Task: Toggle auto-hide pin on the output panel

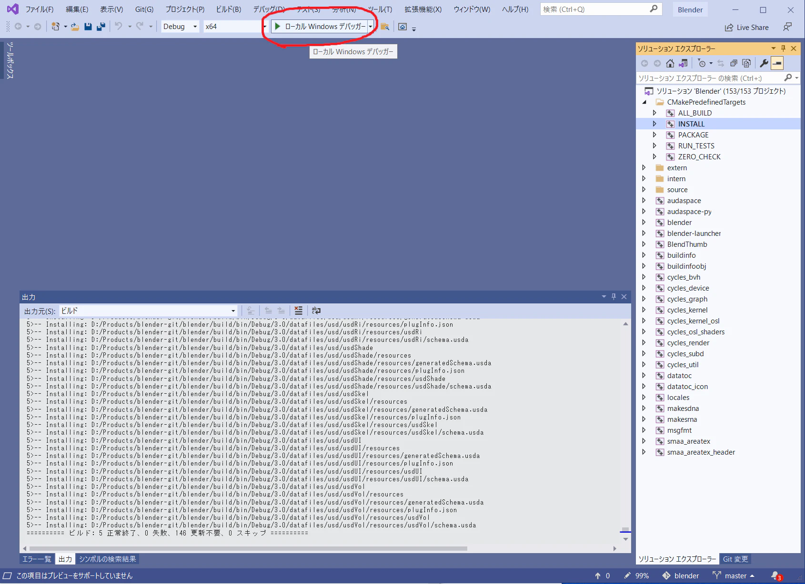Action: pos(614,297)
